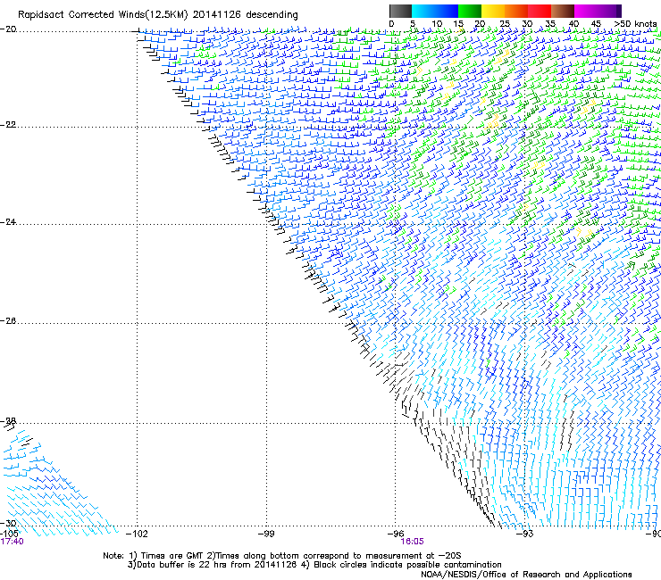Click the '40' legend scale label
The height and width of the screenshot is (580, 661).
(573, 24)
